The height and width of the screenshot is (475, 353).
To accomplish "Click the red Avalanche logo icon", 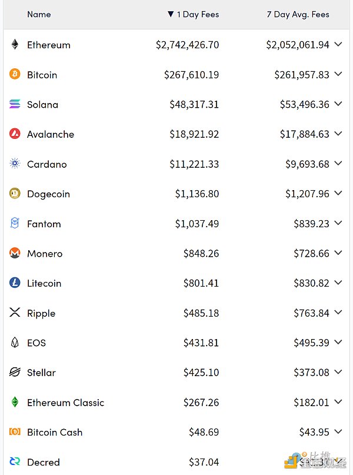I will [15, 134].
